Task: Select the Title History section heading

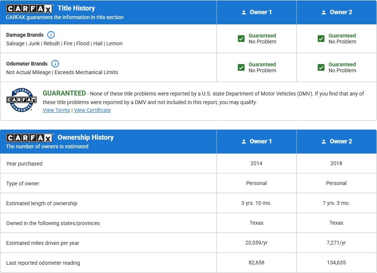Action: tap(76, 8)
